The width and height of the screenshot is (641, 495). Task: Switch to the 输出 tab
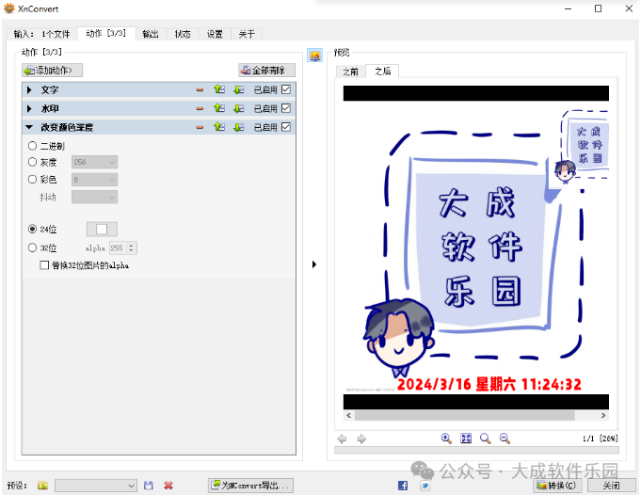pos(151,34)
